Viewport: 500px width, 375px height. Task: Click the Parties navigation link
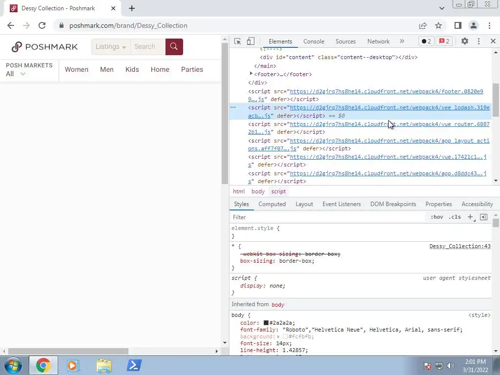pyautogui.click(x=192, y=69)
